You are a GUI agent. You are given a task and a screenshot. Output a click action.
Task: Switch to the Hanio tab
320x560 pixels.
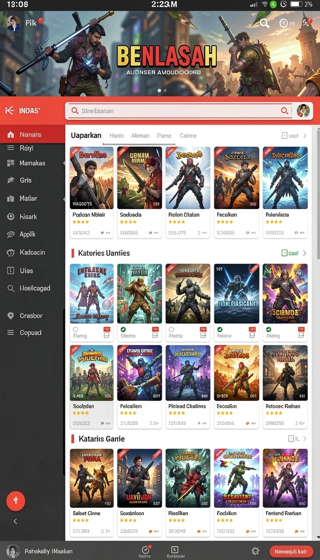117,135
